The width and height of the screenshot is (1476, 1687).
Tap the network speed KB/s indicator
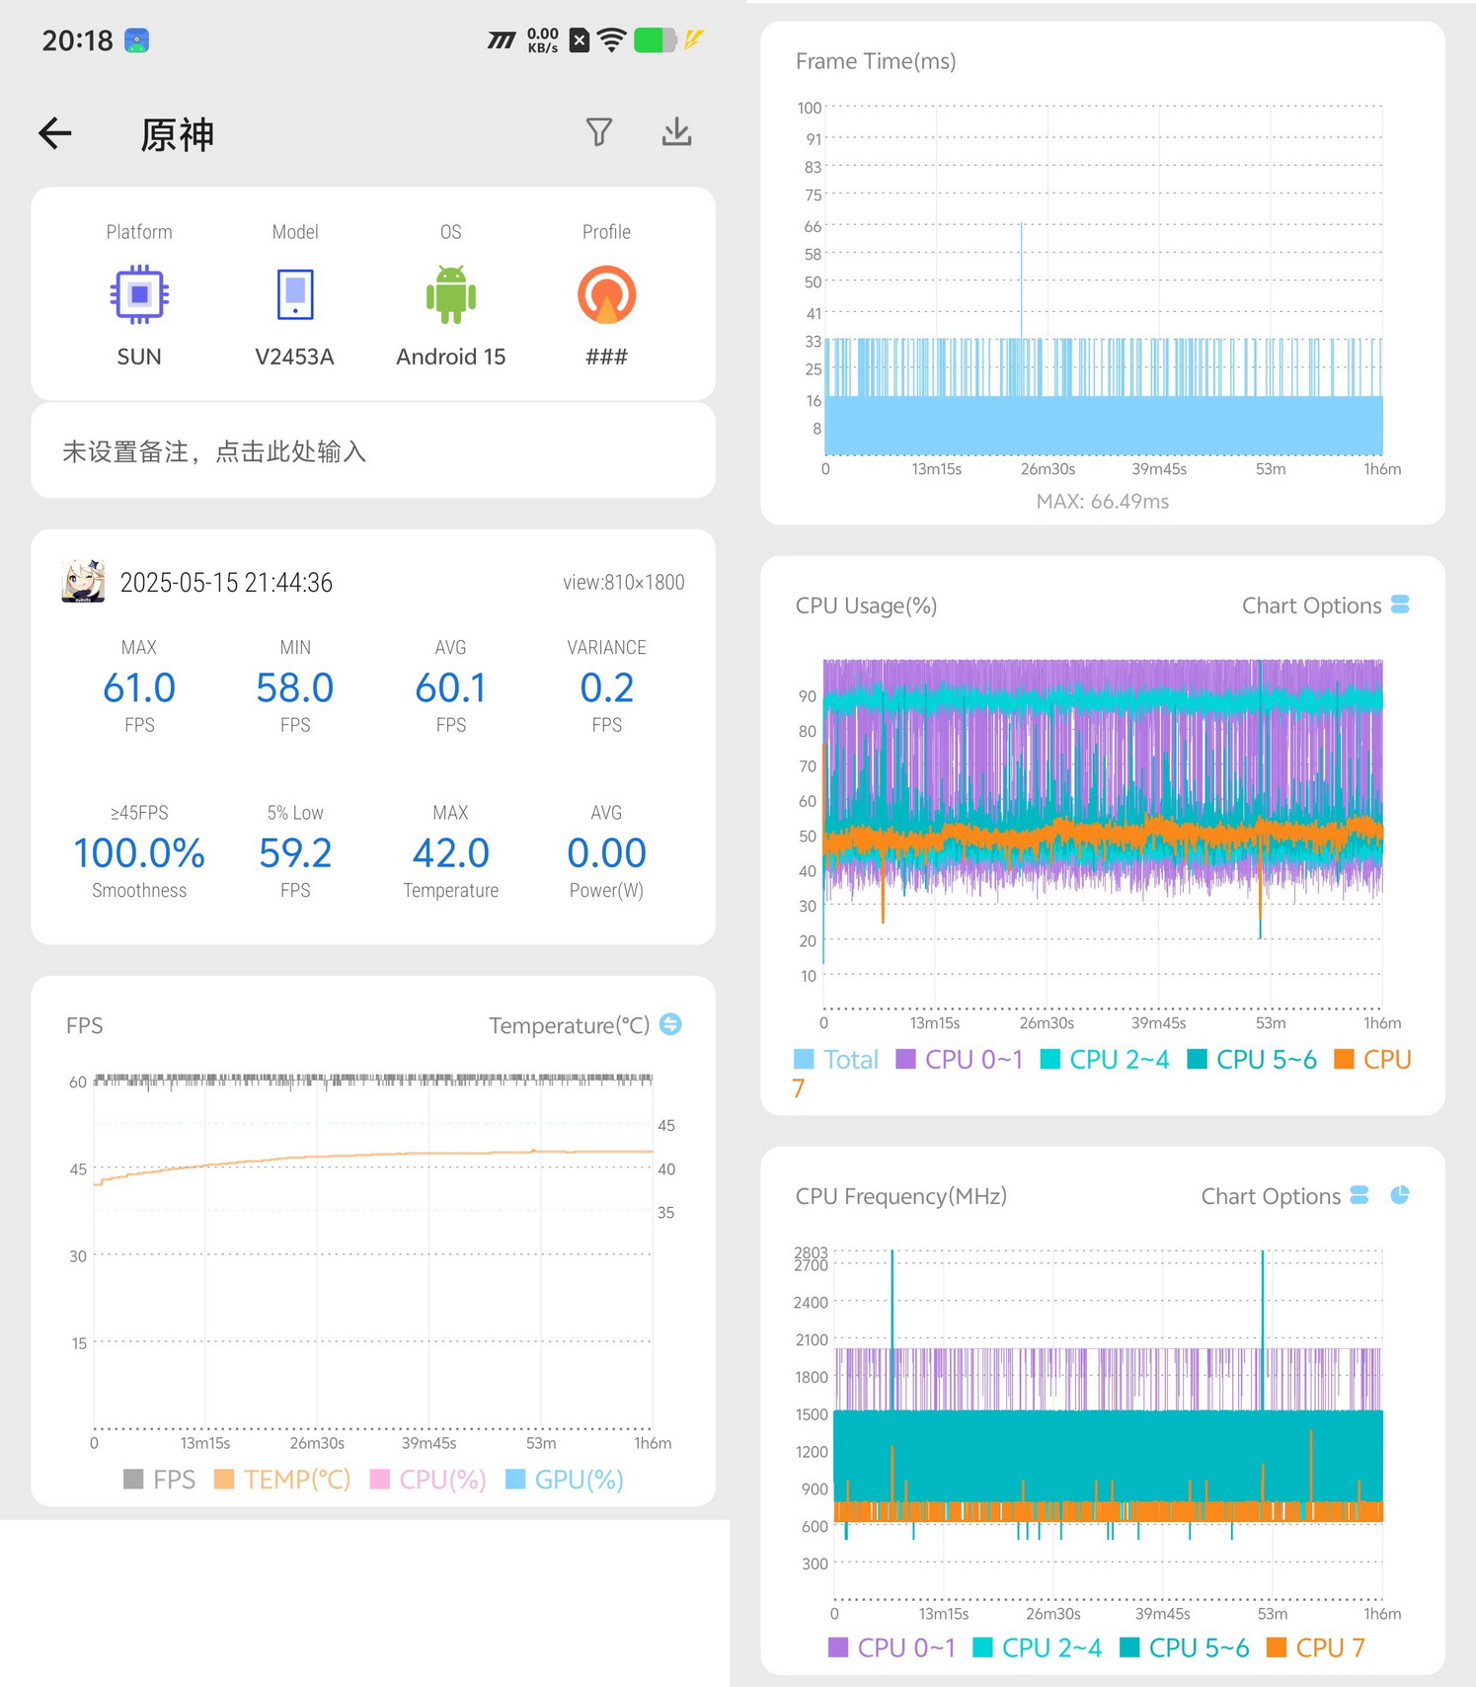click(x=543, y=40)
